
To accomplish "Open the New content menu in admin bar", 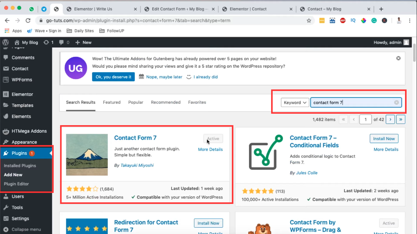I will click(x=83, y=42).
